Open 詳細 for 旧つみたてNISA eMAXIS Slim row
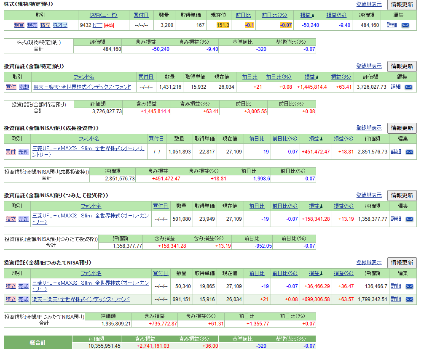 (x=396, y=286)
